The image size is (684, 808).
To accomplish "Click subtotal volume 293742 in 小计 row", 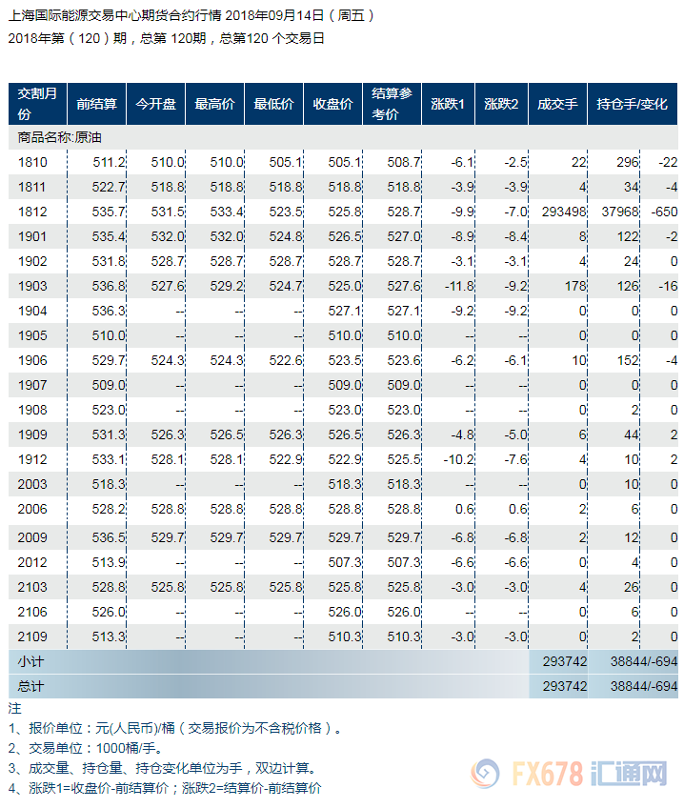I will tap(565, 661).
